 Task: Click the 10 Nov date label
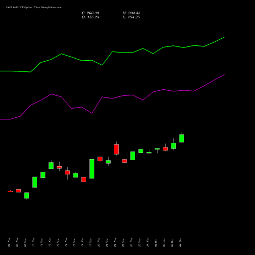tap(33, 242)
